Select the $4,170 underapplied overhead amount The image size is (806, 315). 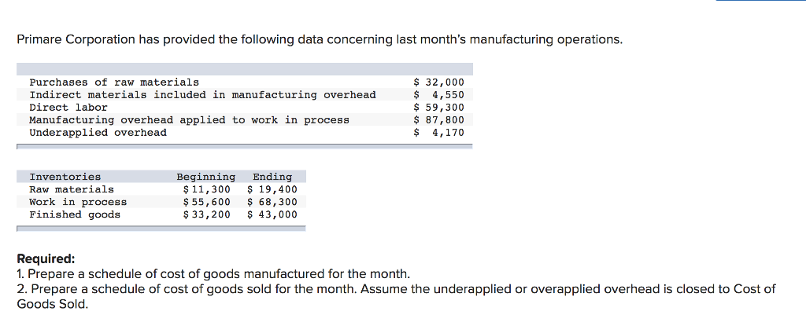439,132
